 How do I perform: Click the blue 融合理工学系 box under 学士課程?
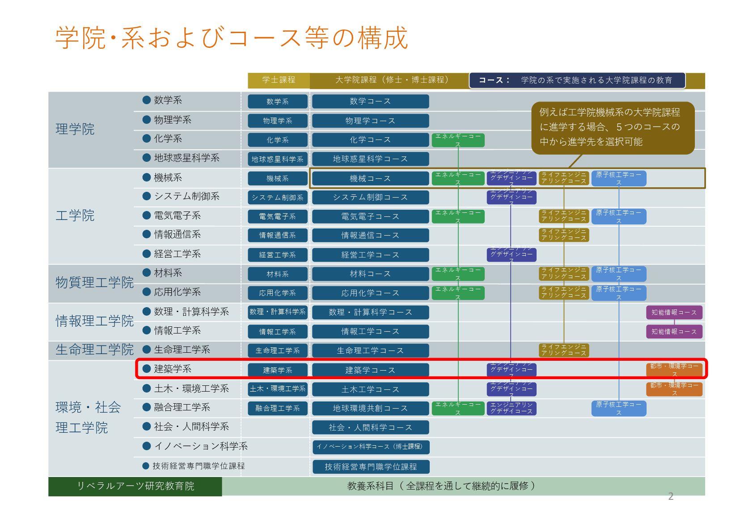(278, 408)
